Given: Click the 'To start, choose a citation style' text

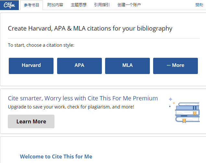Looking at the screenshot, I should point(41,45).
